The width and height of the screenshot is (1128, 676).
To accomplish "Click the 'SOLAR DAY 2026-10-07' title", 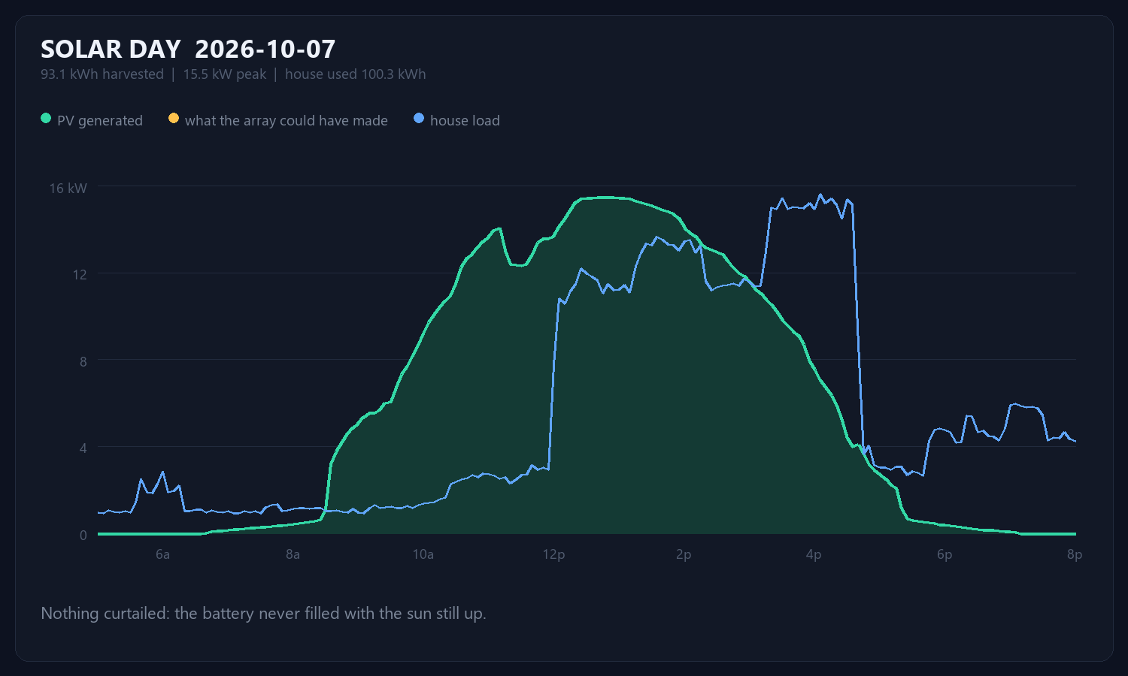I will [188, 50].
